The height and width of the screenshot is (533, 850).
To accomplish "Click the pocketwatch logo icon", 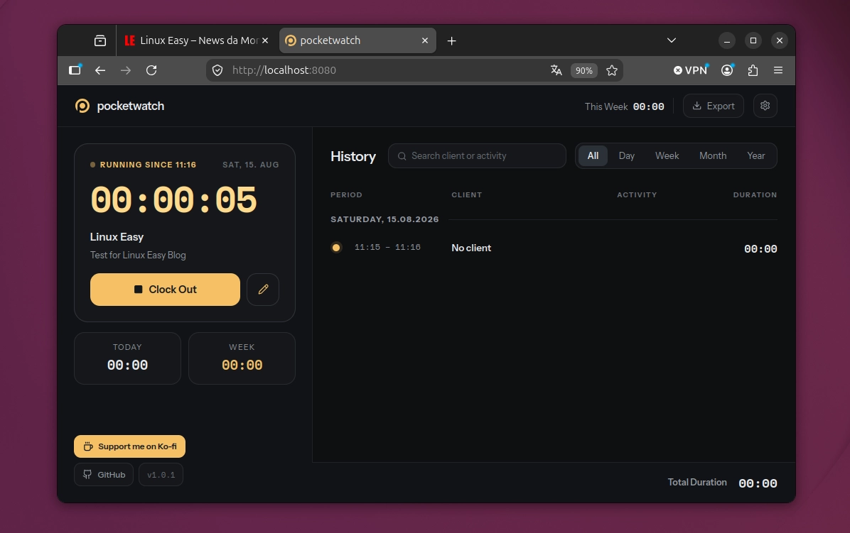I will coord(82,106).
